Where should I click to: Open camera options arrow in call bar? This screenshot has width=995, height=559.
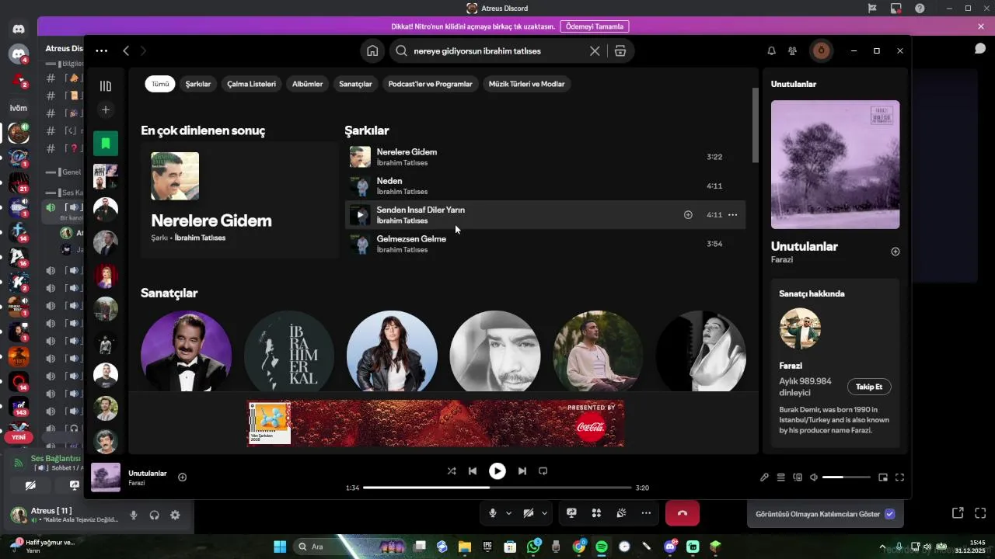point(544,513)
